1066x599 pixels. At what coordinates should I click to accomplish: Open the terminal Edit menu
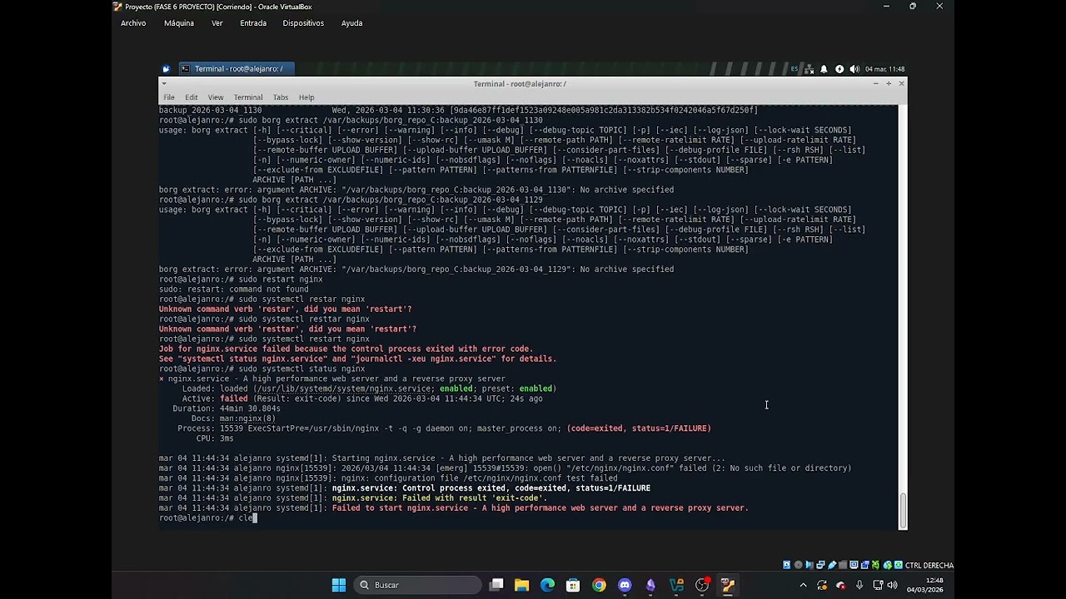click(x=192, y=97)
